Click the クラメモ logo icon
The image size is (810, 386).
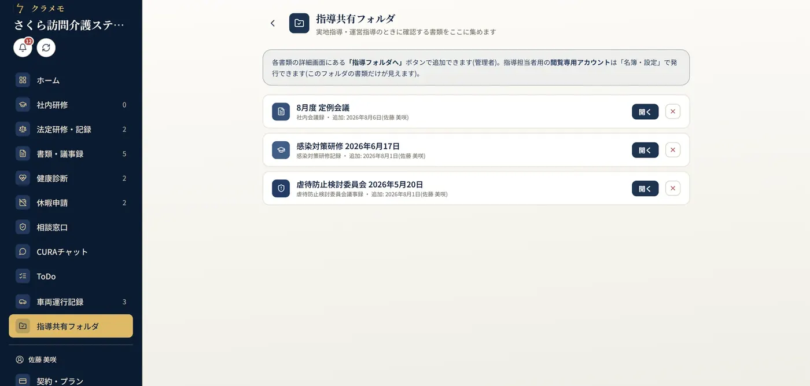point(20,8)
